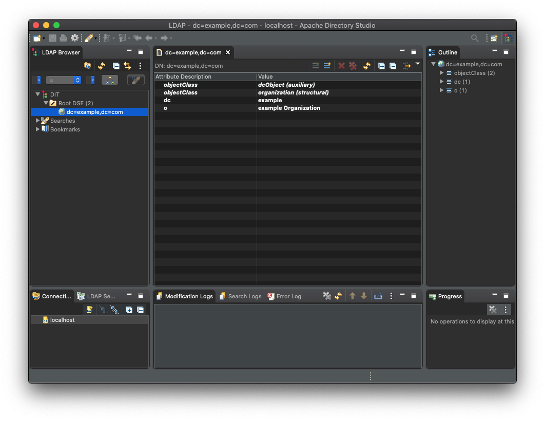Click the Last Edit Location arrow
545x421 pixels.
click(x=138, y=38)
